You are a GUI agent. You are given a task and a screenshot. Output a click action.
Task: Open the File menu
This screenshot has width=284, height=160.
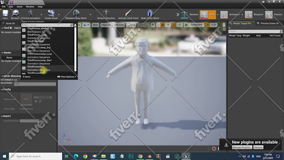tap(4, 7)
